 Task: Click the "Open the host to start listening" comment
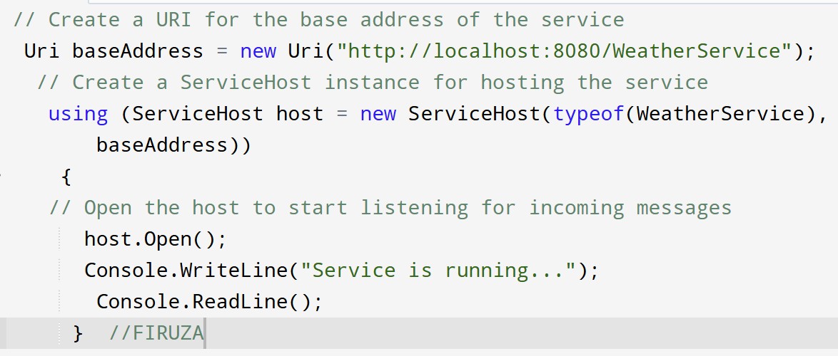[390, 208]
